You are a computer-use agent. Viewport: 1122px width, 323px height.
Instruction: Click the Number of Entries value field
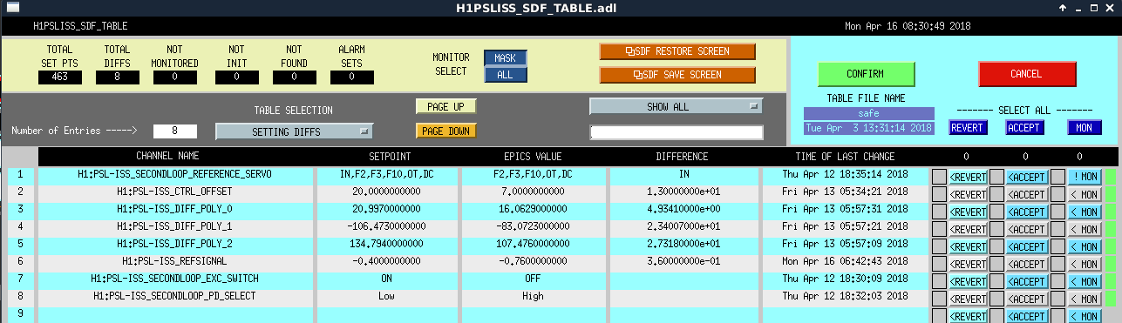(175, 131)
